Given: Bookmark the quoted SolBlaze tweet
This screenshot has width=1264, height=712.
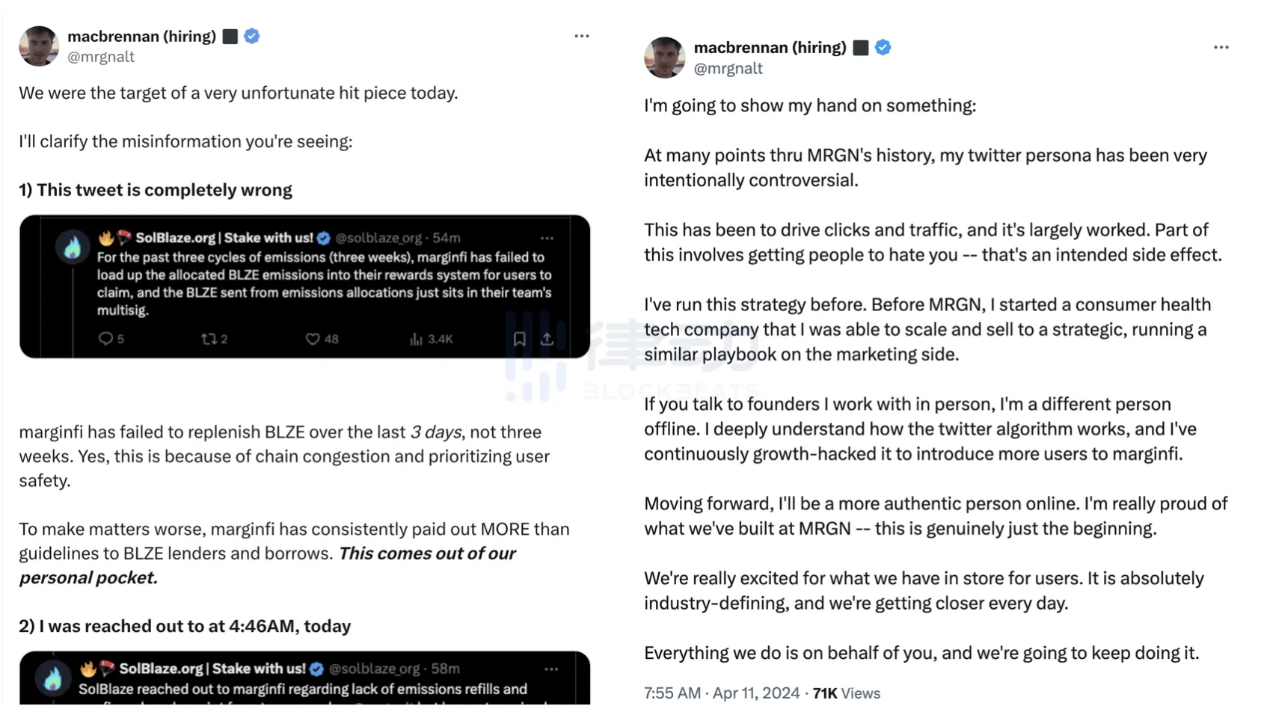Looking at the screenshot, I should click(x=519, y=339).
